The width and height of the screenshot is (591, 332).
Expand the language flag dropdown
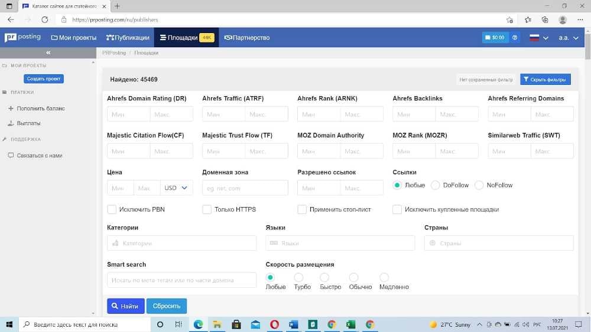539,38
